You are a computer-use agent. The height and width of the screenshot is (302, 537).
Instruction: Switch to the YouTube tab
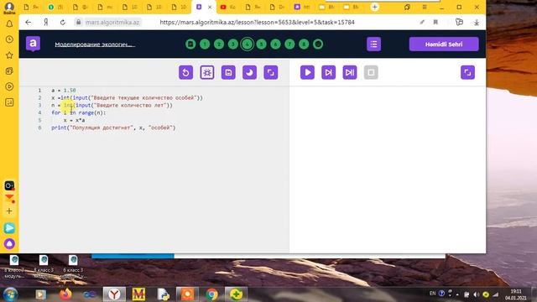228,7
